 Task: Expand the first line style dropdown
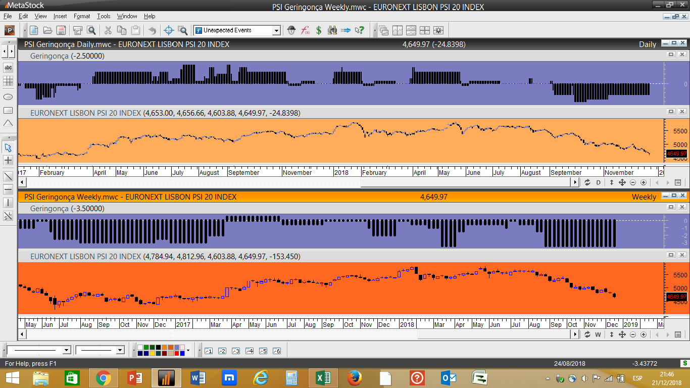tap(66, 350)
